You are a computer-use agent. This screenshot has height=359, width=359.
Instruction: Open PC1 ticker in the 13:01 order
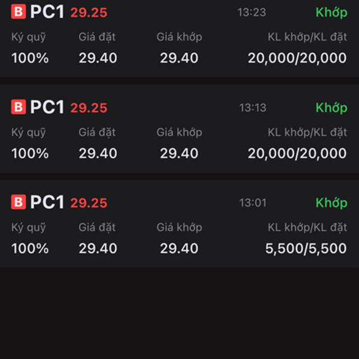click(x=47, y=202)
